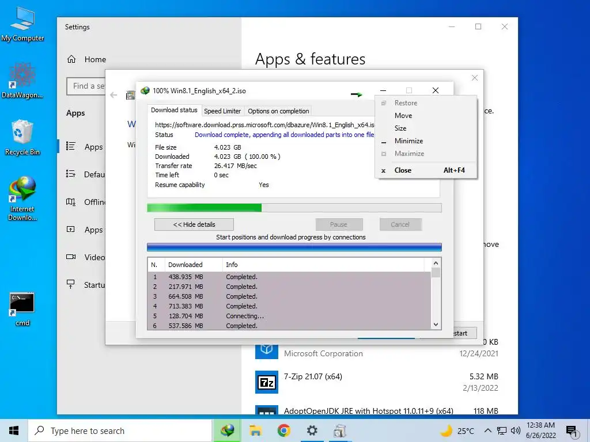This screenshot has height=442, width=590.
Task: Open Google Chrome from taskbar
Action: pos(283,430)
